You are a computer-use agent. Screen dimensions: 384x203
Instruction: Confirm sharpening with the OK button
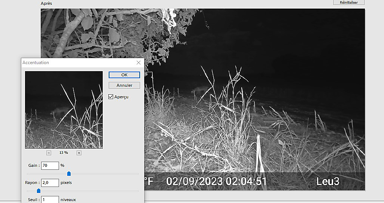pos(124,75)
